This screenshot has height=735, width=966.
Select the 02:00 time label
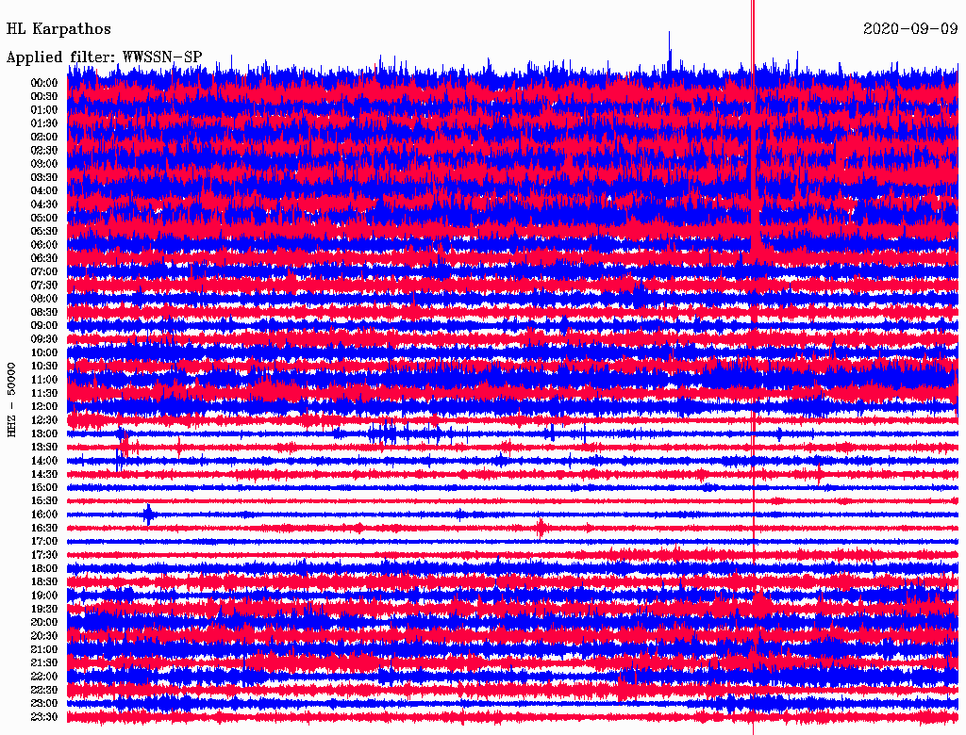(x=44, y=138)
